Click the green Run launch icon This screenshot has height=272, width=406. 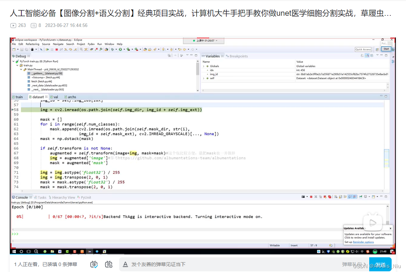tap(121, 49)
